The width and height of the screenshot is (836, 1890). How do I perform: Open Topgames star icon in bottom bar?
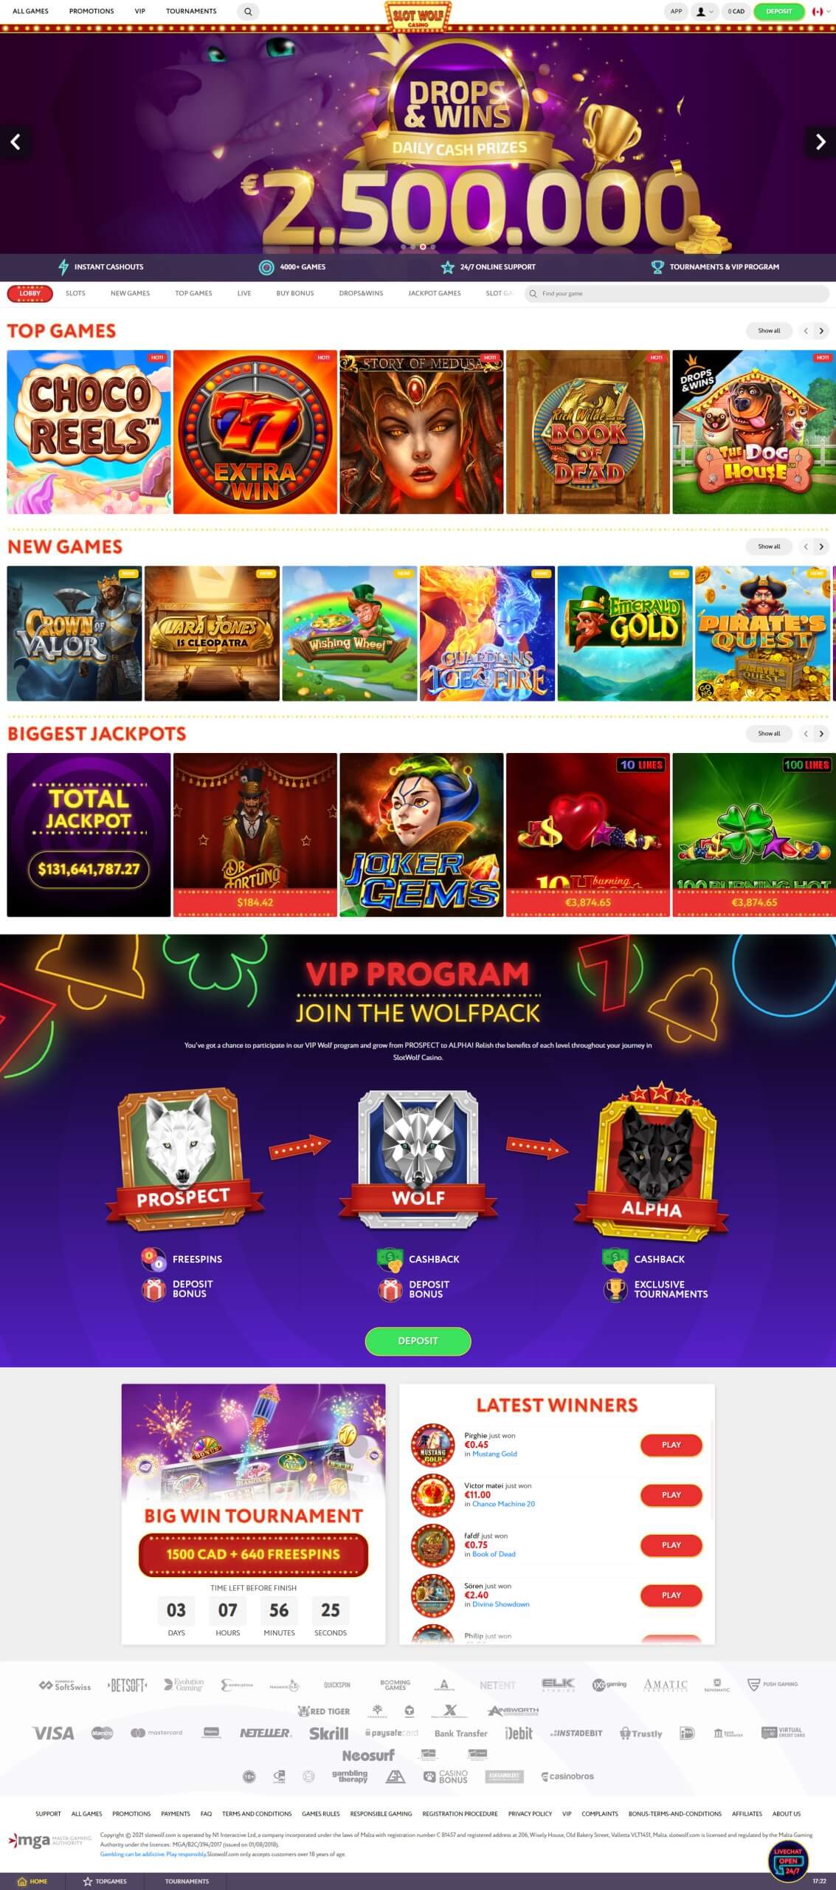(88, 1881)
